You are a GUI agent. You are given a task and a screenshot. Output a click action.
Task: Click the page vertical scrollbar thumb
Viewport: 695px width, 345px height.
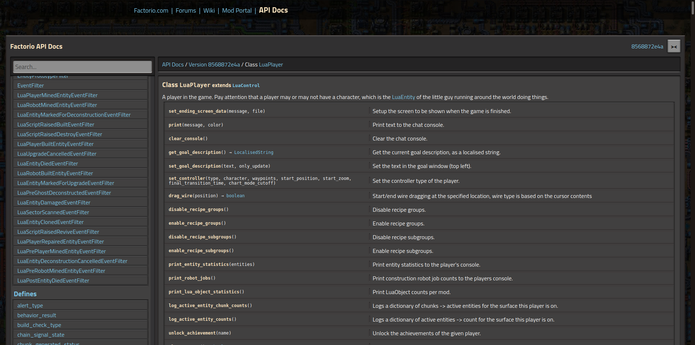coord(692,8)
